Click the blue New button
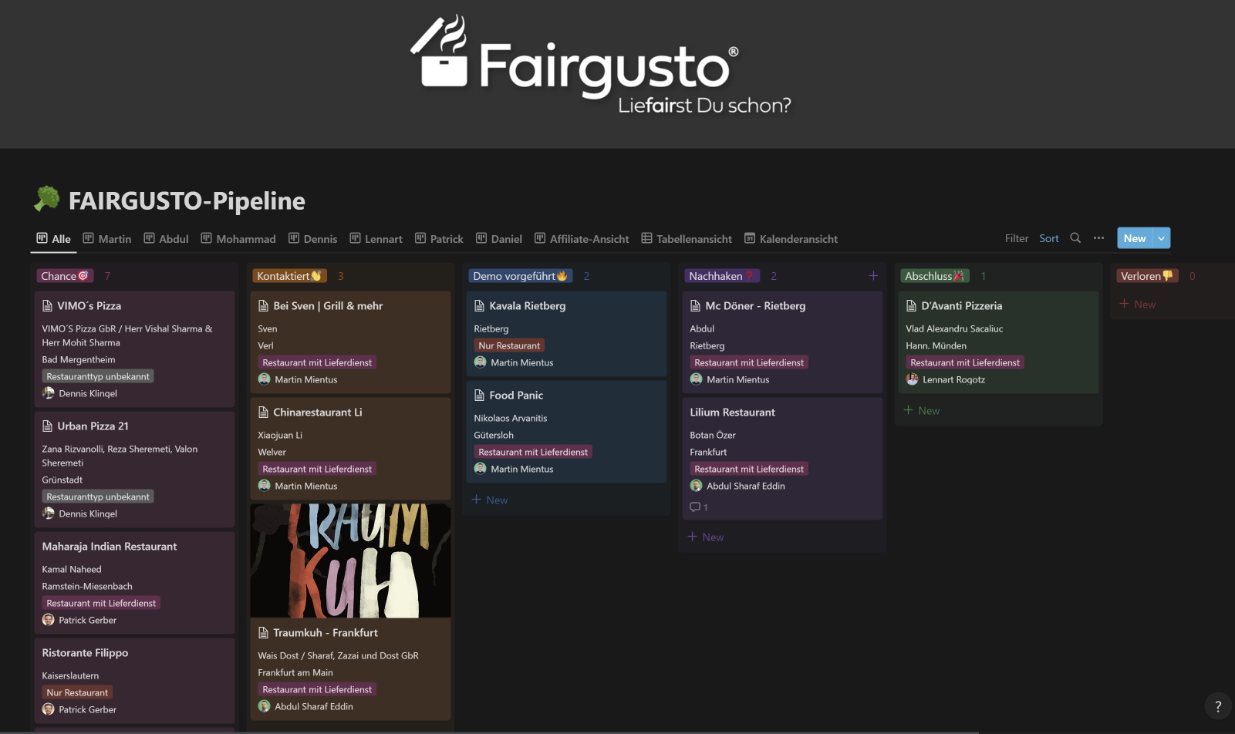This screenshot has height=734, width=1235. [x=1134, y=239]
